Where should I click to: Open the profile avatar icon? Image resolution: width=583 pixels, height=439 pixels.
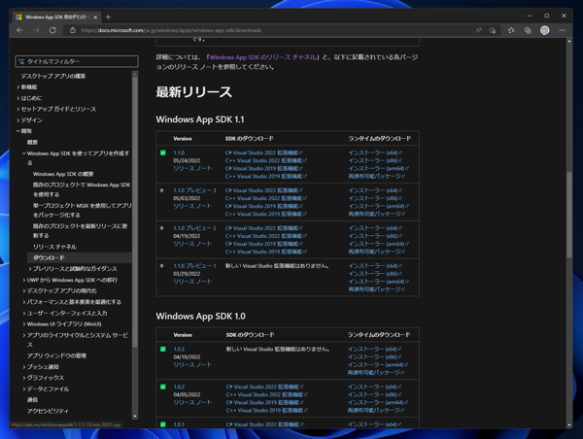point(545,30)
